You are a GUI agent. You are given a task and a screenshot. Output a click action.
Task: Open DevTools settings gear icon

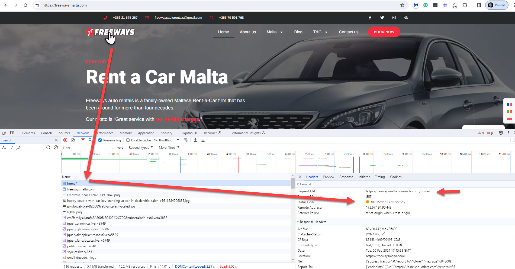coord(501,133)
